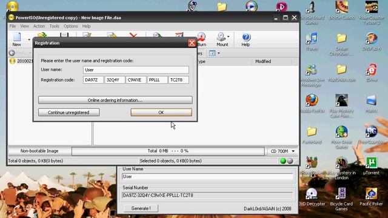The height and width of the screenshot is (218, 388).
Task: Launch Mozilla Firefox from the desktop
Action: pos(312,104)
